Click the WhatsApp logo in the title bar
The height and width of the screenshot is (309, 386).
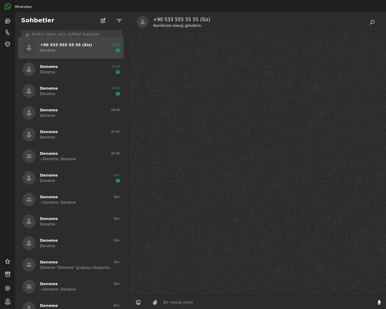[8, 6]
